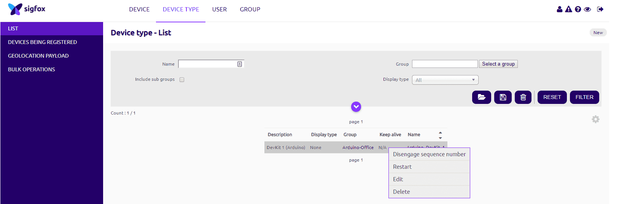
Task: Open the Display type dropdown
Action: [x=445, y=80]
